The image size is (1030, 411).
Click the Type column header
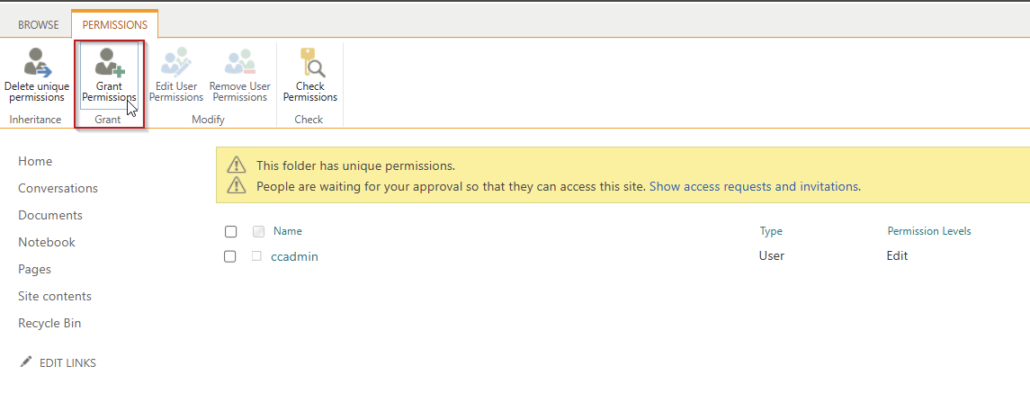click(771, 231)
